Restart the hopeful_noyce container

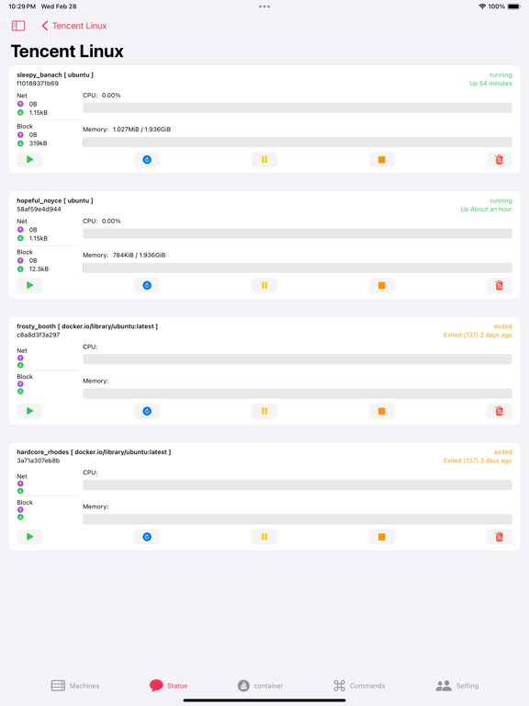pyautogui.click(x=147, y=285)
